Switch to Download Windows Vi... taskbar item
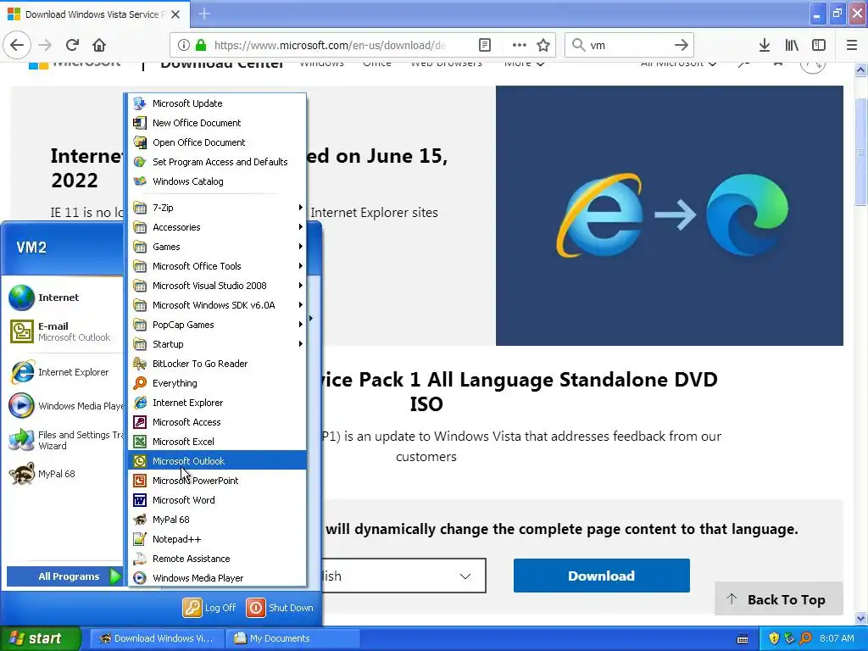The width and height of the screenshot is (868, 651). [x=157, y=638]
